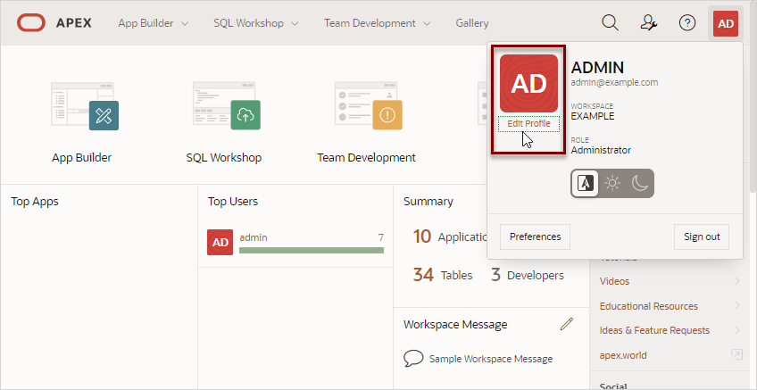The image size is (757, 390).
Task: Open the admin user link
Action: click(x=253, y=237)
